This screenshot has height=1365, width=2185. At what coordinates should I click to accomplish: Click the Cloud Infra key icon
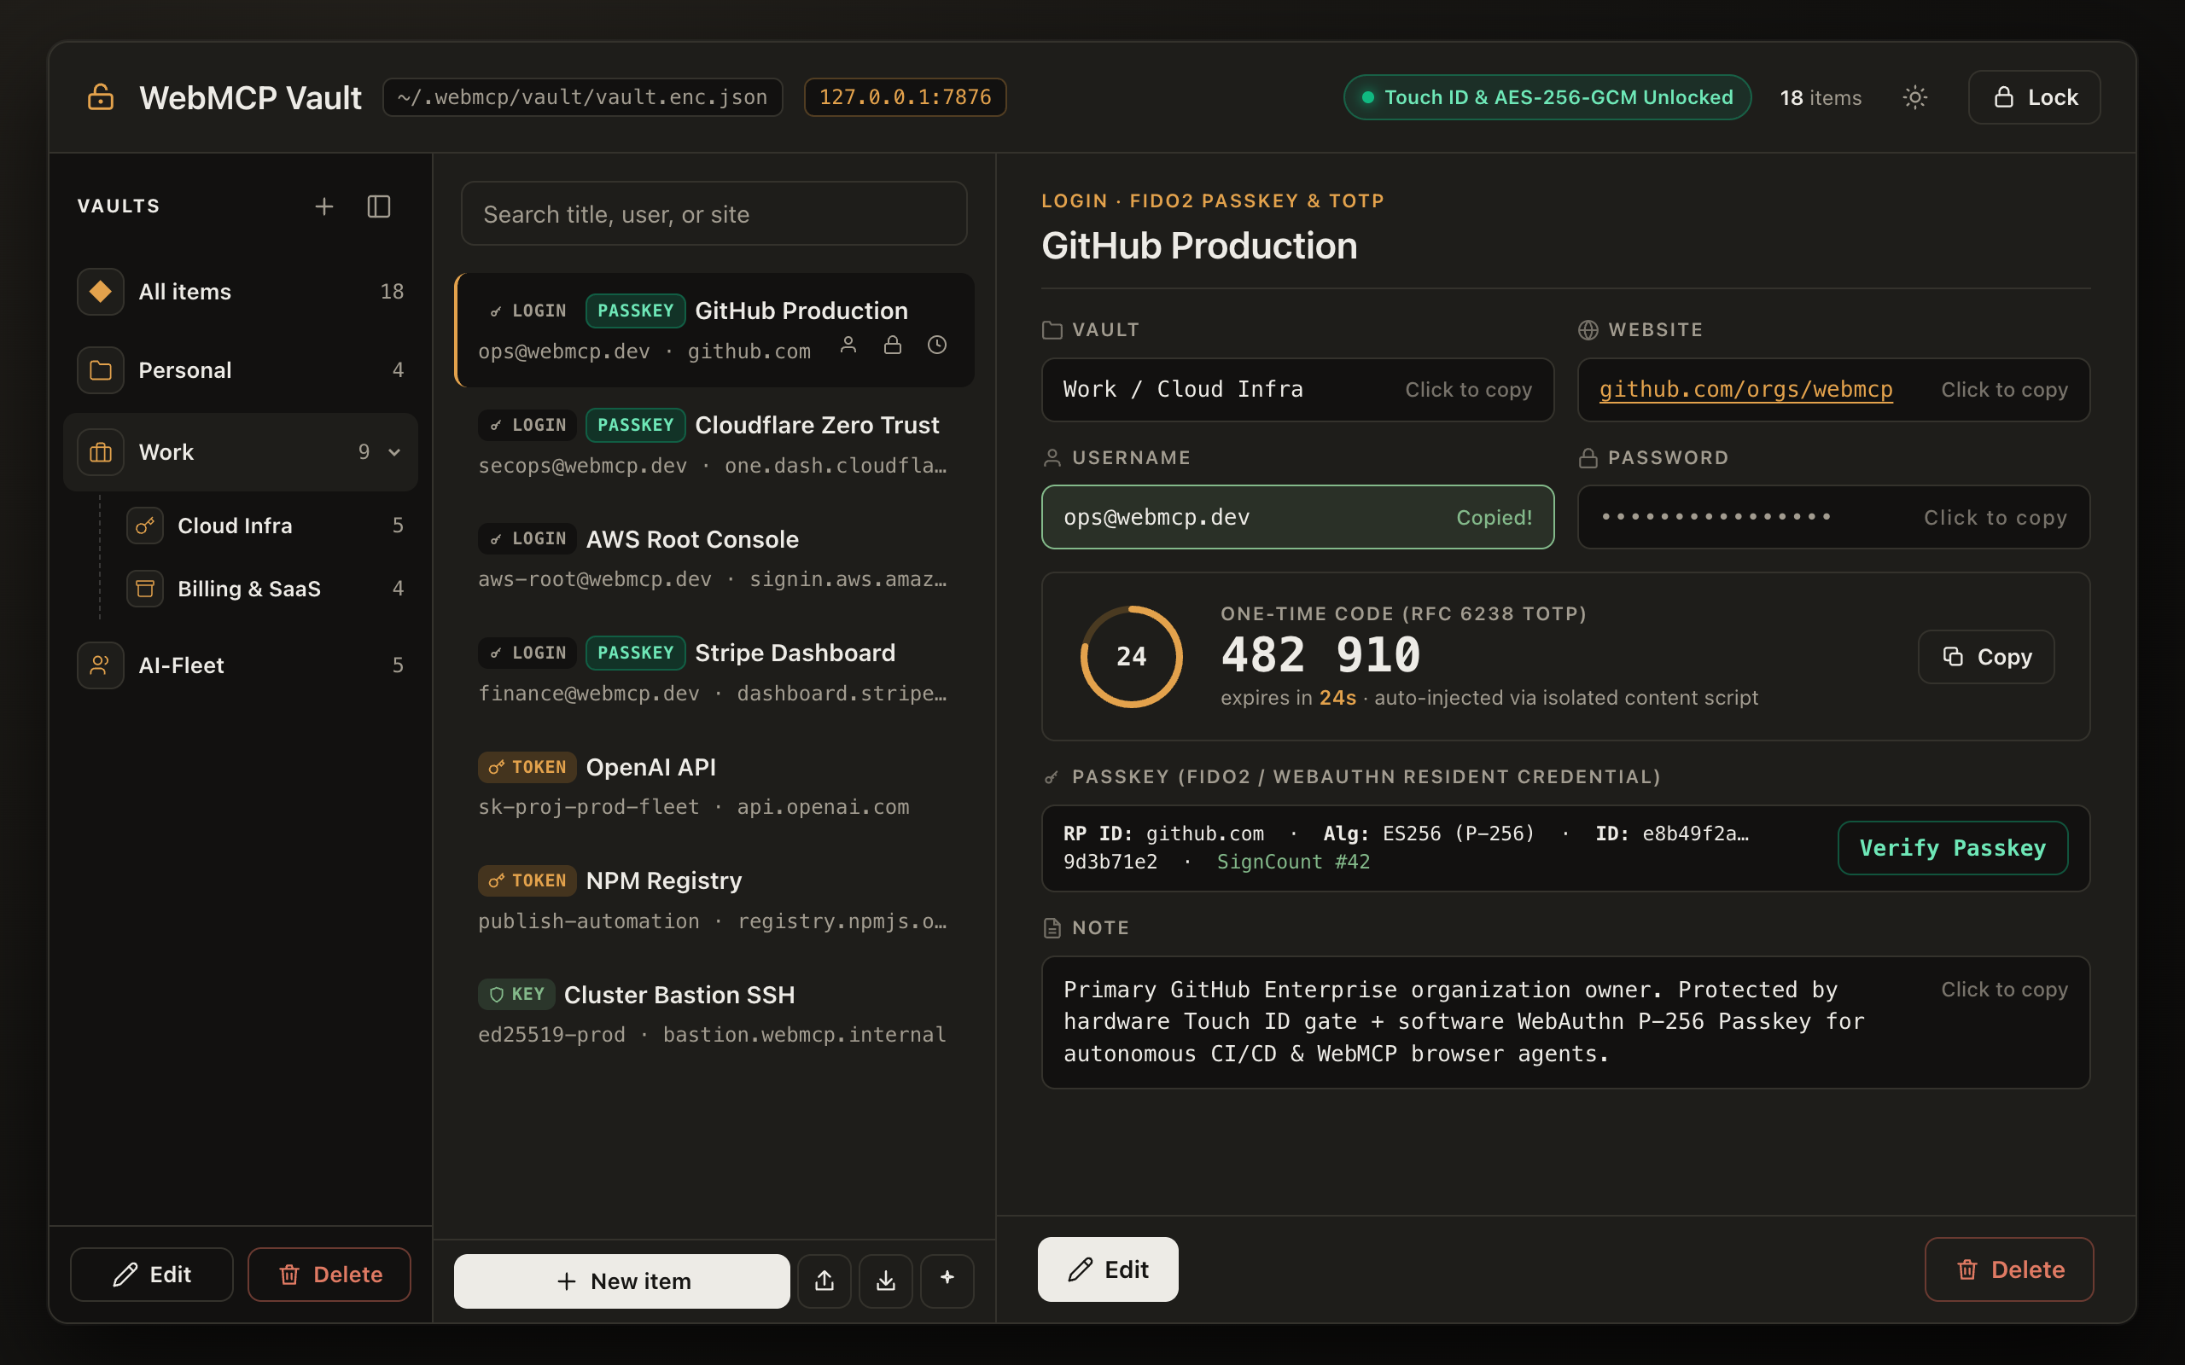tap(144, 526)
